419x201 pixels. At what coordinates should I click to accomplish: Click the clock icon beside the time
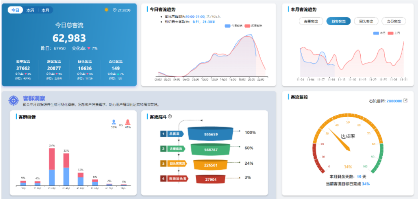[115, 10]
